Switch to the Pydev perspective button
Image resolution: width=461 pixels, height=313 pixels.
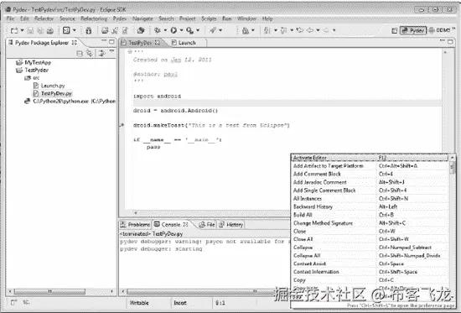pos(413,30)
